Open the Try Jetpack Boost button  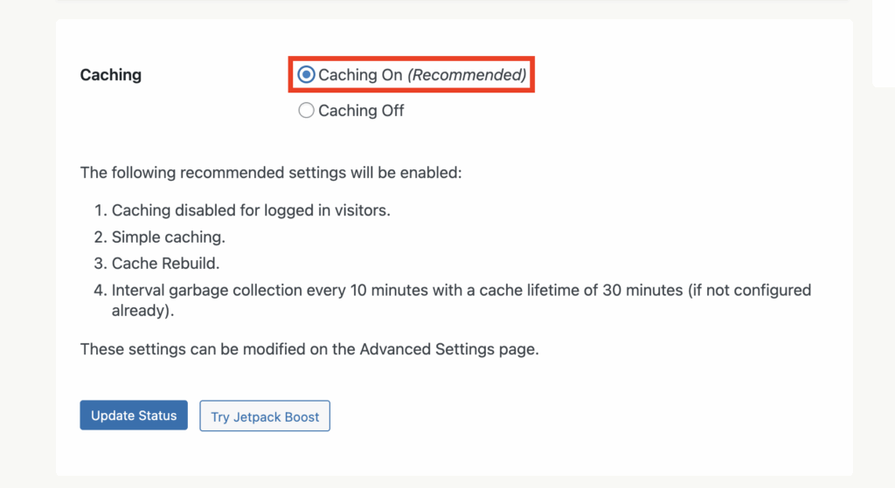tap(265, 416)
